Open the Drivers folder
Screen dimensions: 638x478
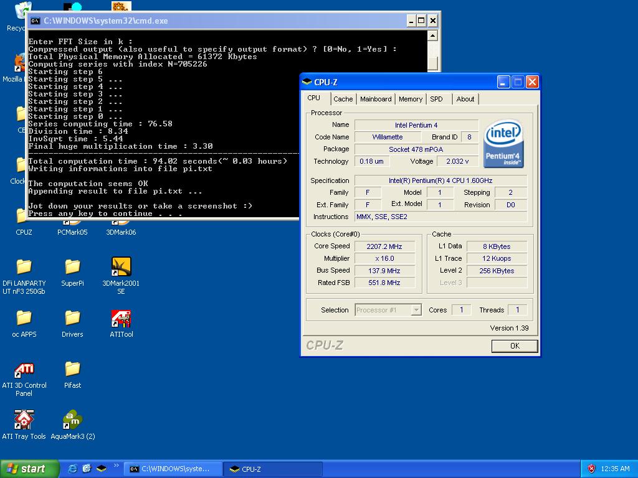coord(72,324)
